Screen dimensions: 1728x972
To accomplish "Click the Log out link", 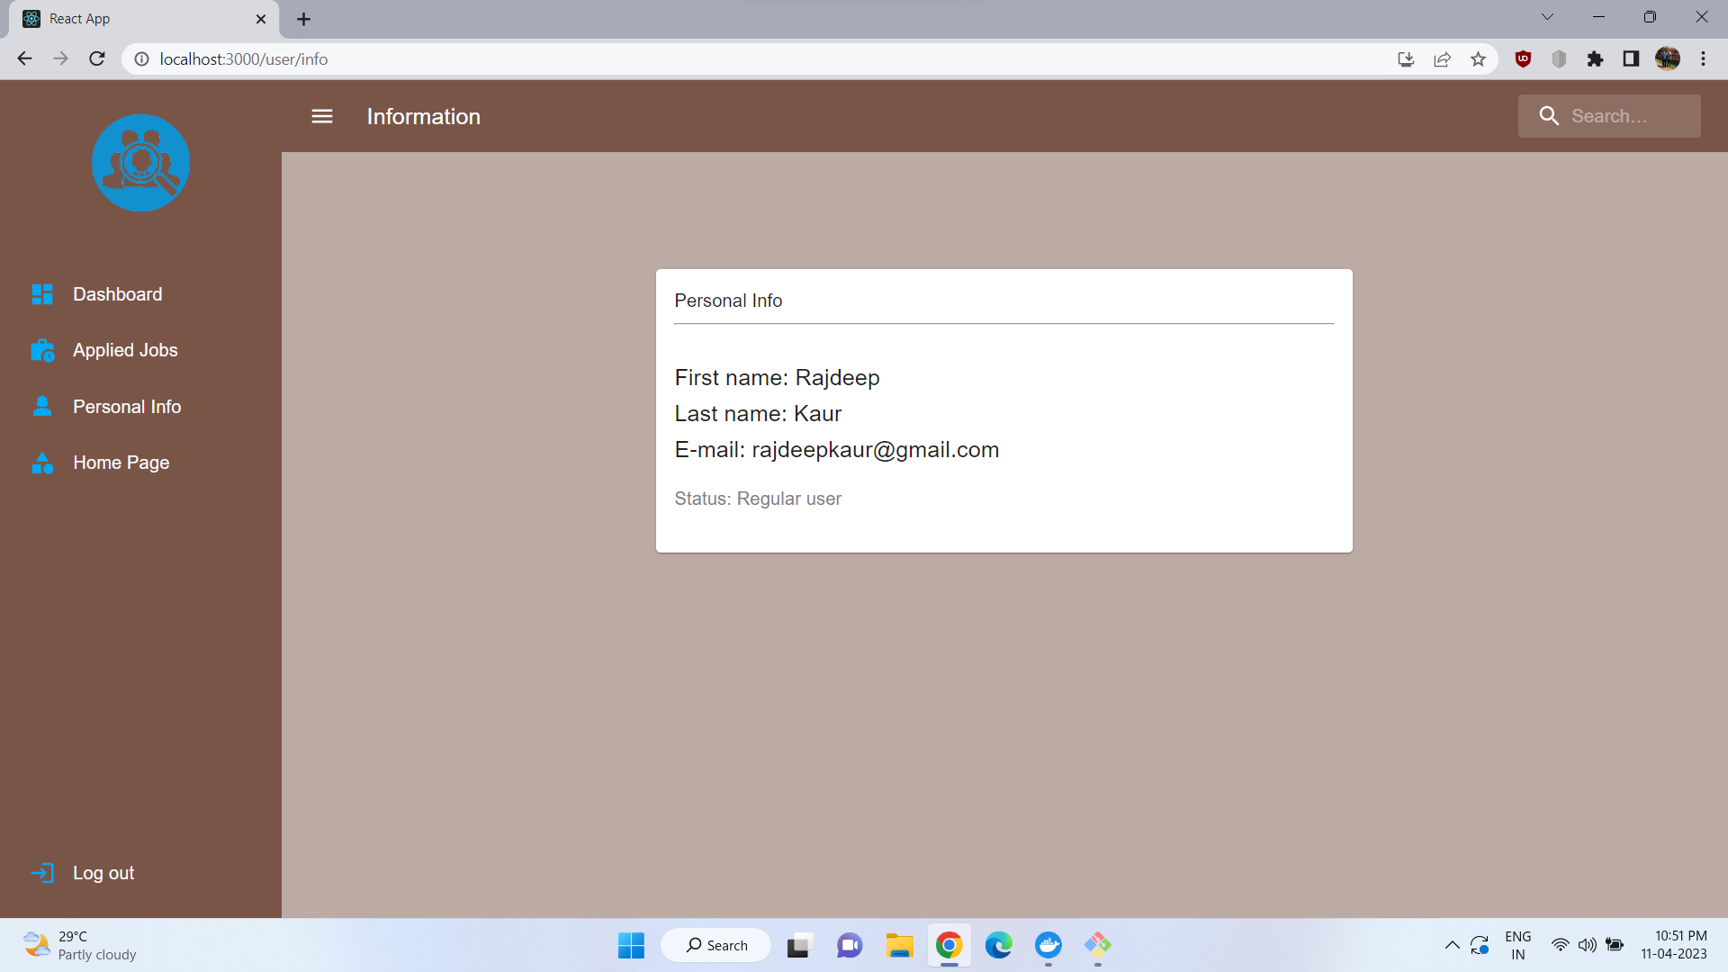I will [x=103, y=873].
